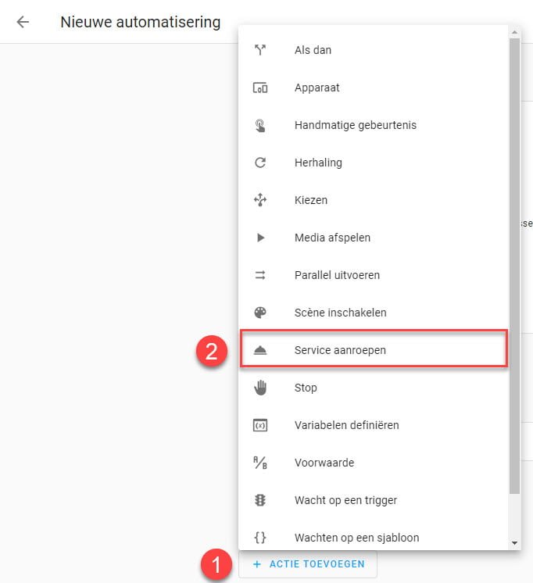Click the menu scrollbar down arrow
Image resolution: width=533 pixels, height=583 pixels.
[514, 543]
